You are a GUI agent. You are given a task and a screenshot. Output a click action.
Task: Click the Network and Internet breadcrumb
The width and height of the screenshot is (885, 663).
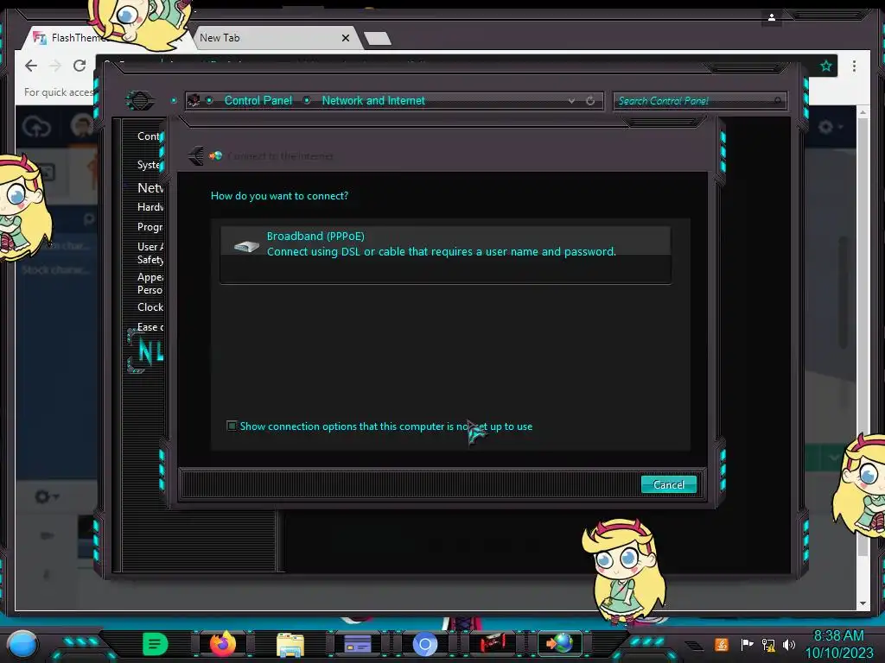tap(373, 100)
